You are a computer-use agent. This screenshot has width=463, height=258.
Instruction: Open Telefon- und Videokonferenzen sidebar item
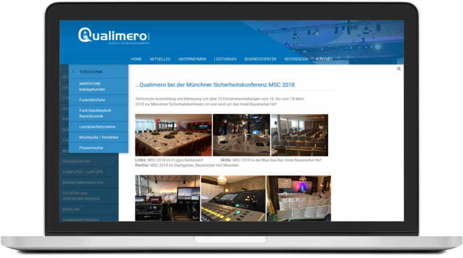pos(89,196)
